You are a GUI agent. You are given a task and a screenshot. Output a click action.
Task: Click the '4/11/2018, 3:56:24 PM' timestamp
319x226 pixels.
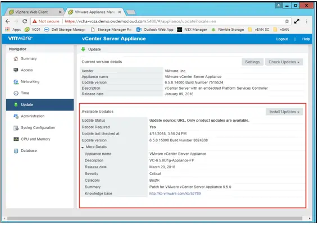168,134
